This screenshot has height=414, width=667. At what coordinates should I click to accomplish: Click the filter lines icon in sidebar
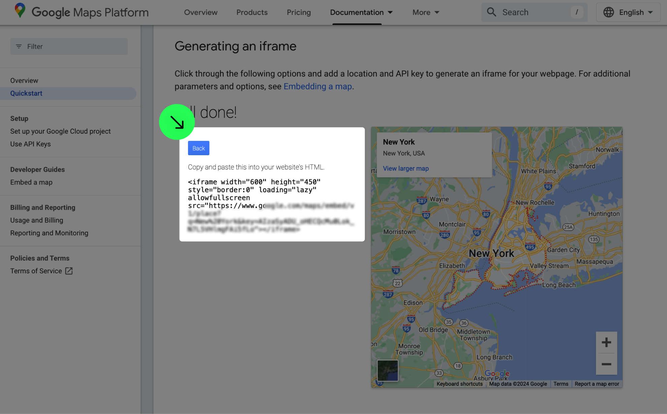click(x=19, y=46)
